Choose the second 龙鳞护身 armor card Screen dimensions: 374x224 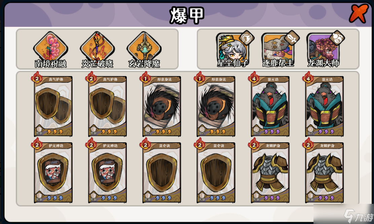pos(324,171)
